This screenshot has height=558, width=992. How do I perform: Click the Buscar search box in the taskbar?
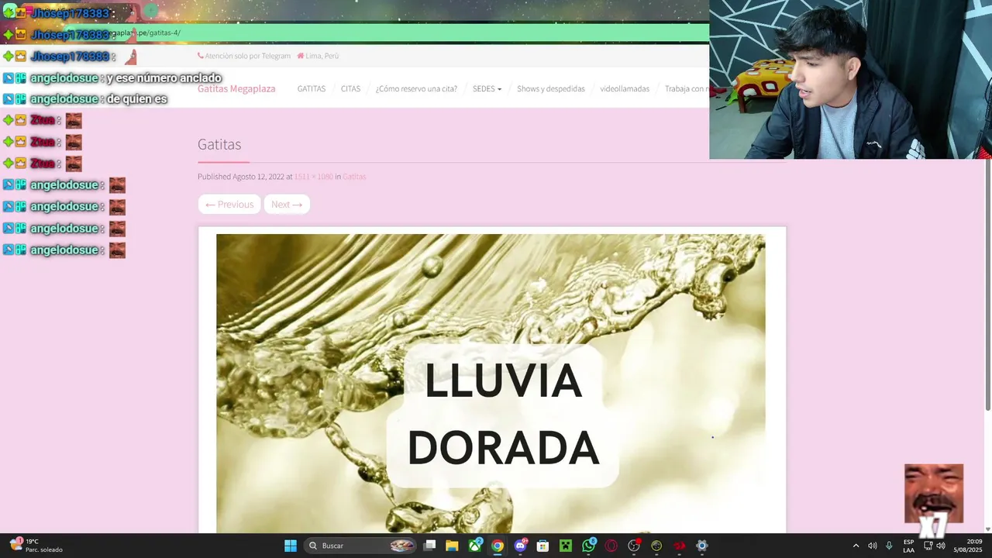[360, 546]
